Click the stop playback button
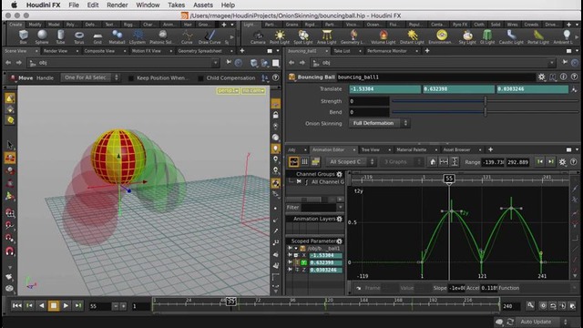The height and width of the screenshot is (328, 583). (x=54, y=306)
